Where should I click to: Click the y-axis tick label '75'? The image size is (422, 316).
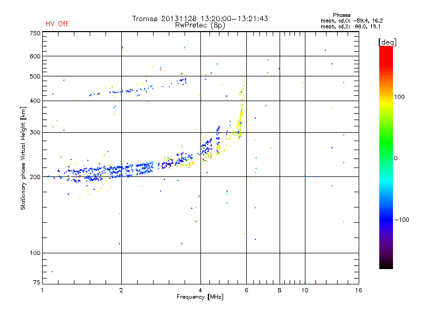[x=37, y=282]
